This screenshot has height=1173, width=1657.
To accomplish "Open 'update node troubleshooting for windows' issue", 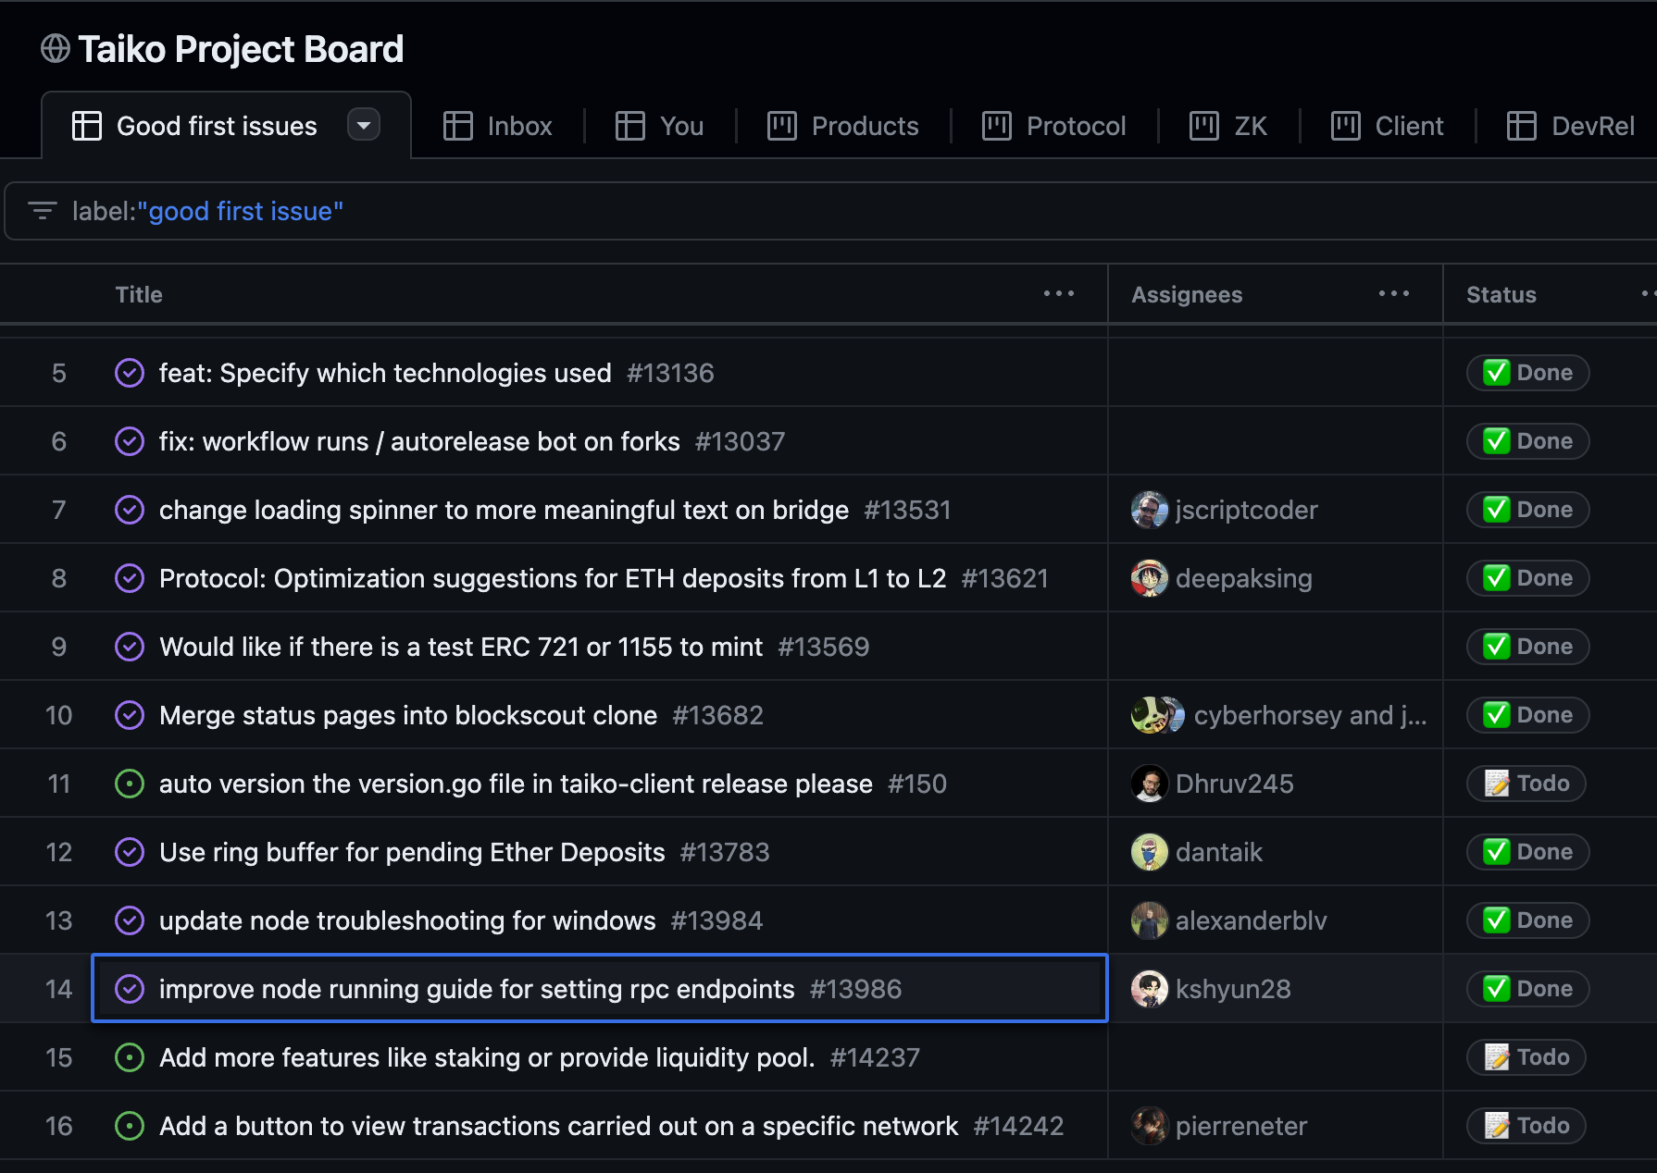I will (x=407, y=920).
